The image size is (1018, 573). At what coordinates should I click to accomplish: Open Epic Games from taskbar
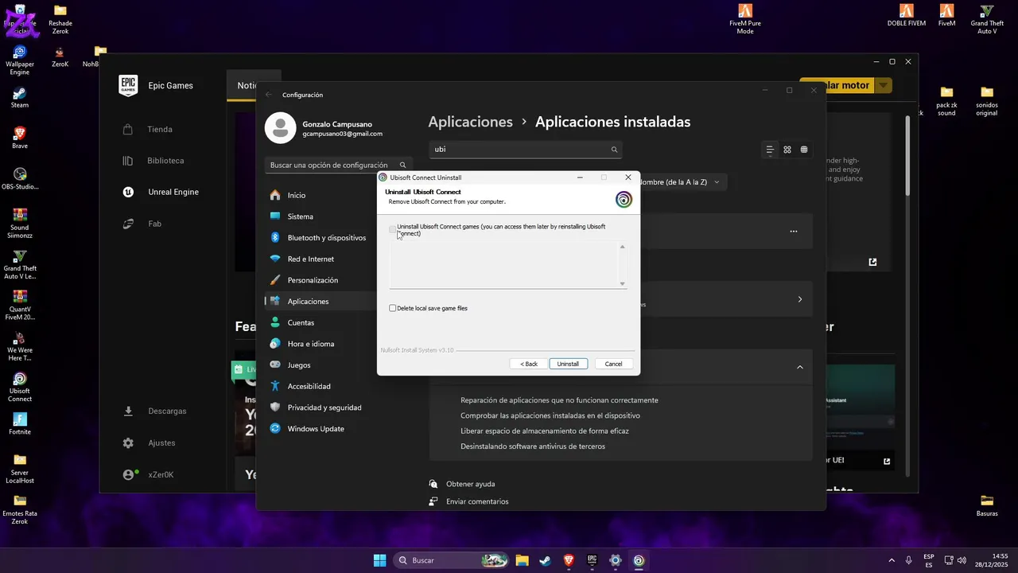592,560
